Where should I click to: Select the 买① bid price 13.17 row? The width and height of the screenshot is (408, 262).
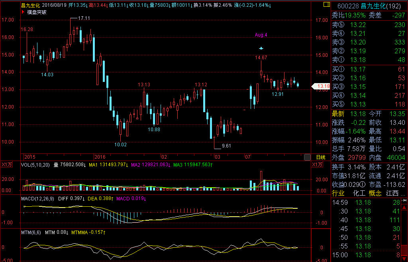(369, 70)
